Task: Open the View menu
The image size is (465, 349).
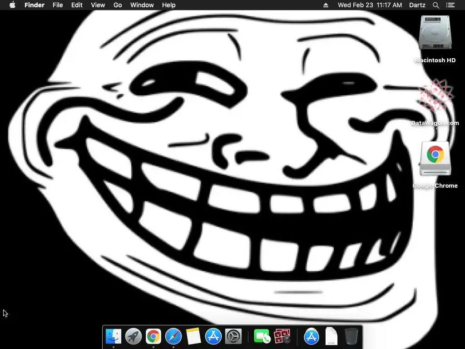Action: [98, 5]
